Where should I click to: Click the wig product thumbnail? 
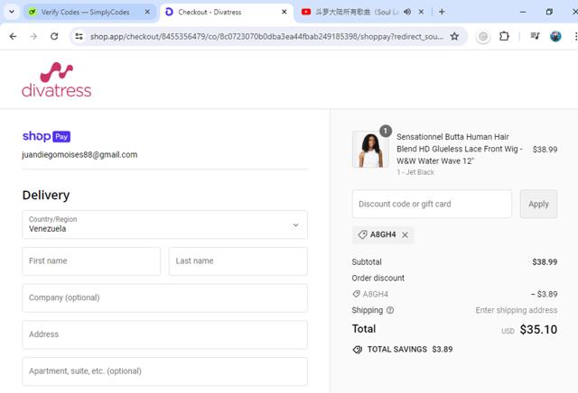coord(370,150)
